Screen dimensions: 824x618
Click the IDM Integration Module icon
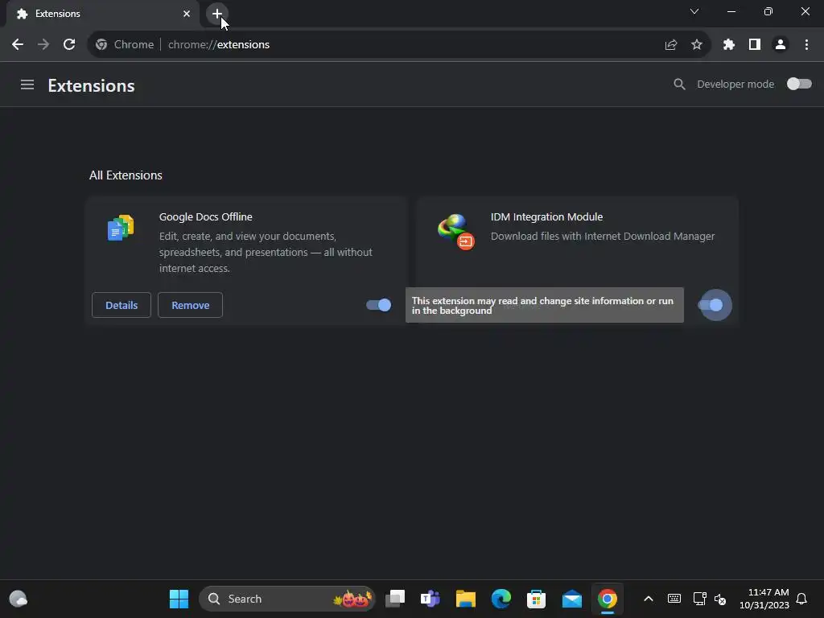pos(455,232)
